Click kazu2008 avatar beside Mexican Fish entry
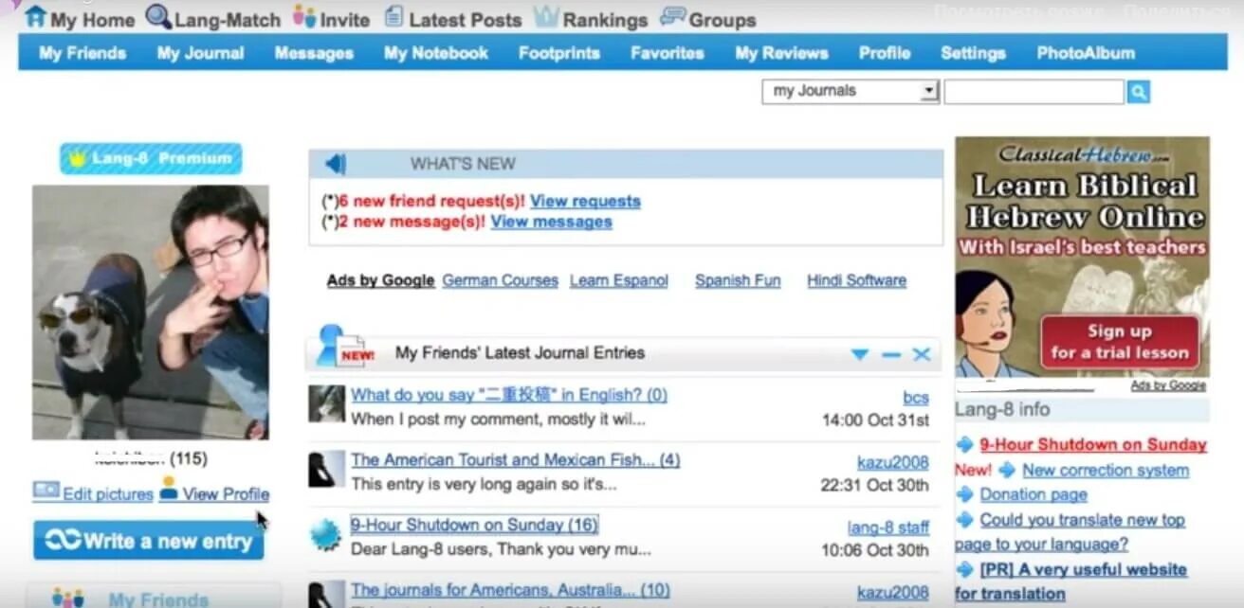Image resolution: width=1244 pixels, height=608 pixels. 326,469
